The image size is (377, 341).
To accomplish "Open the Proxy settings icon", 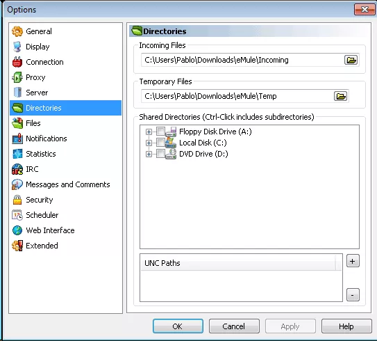I will pos(17,77).
